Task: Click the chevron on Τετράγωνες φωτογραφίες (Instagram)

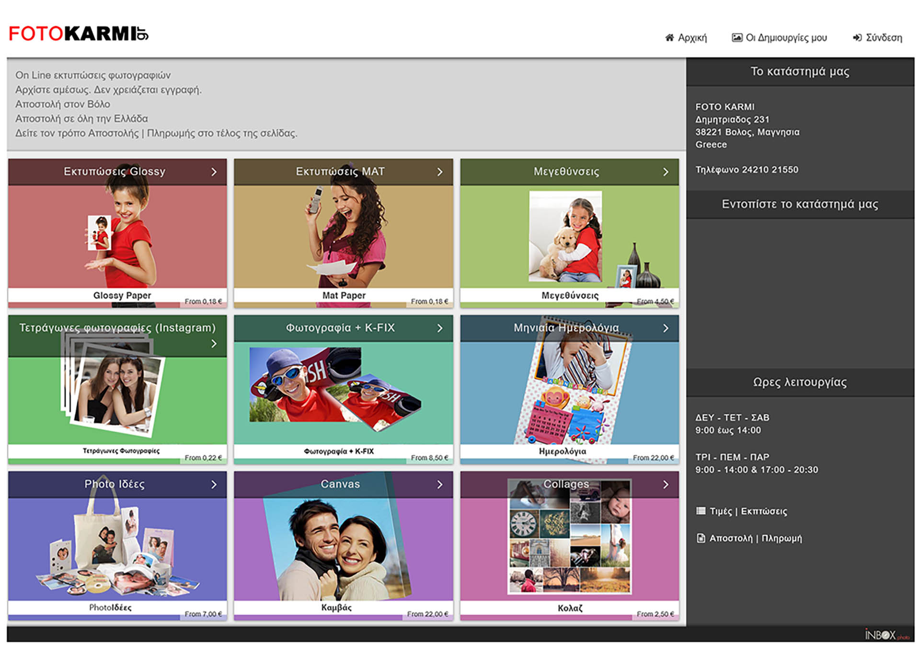Action: pyautogui.click(x=214, y=344)
